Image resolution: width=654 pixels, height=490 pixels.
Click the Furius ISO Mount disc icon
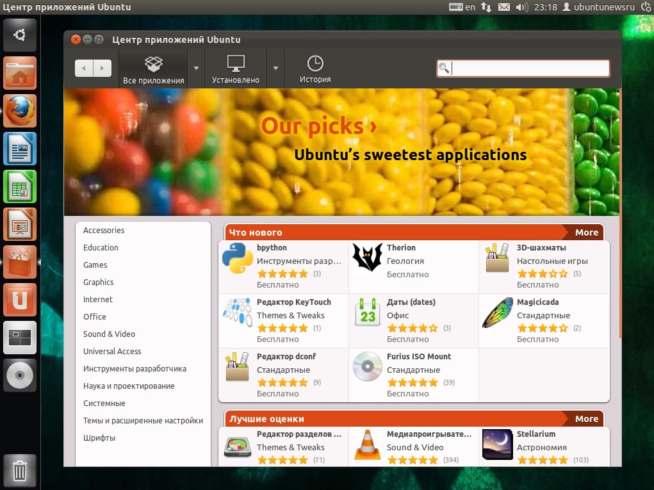[368, 366]
